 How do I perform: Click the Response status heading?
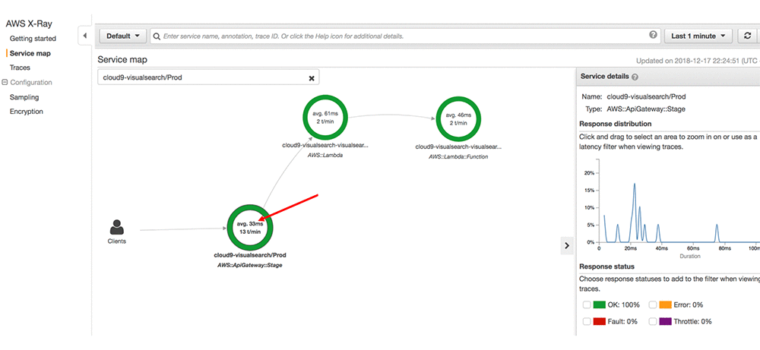pyautogui.click(x=606, y=266)
